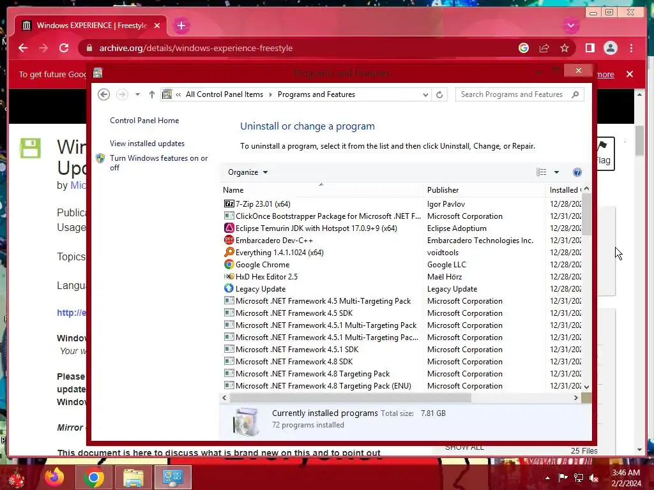Open Chrome three-dot menu
The width and height of the screenshot is (654, 490).
pos(632,48)
